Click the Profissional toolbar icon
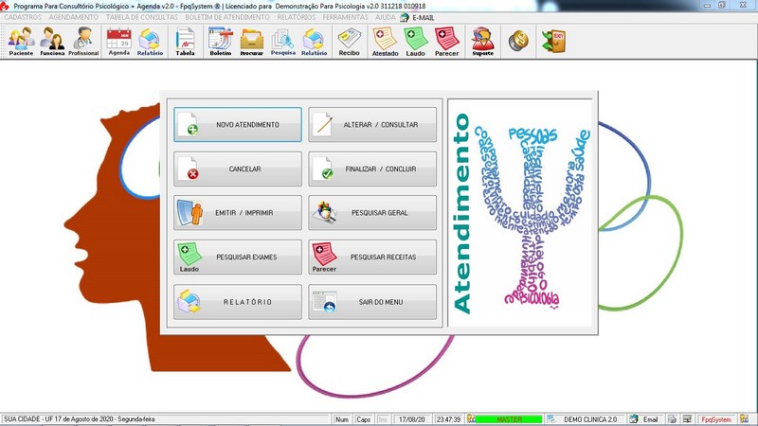This screenshot has height=426, width=758. click(83, 42)
